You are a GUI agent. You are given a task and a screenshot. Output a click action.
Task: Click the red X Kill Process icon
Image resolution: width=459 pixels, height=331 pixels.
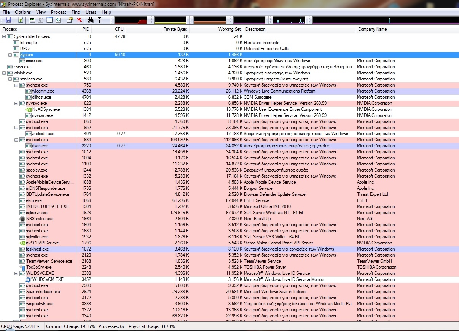click(79, 20)
